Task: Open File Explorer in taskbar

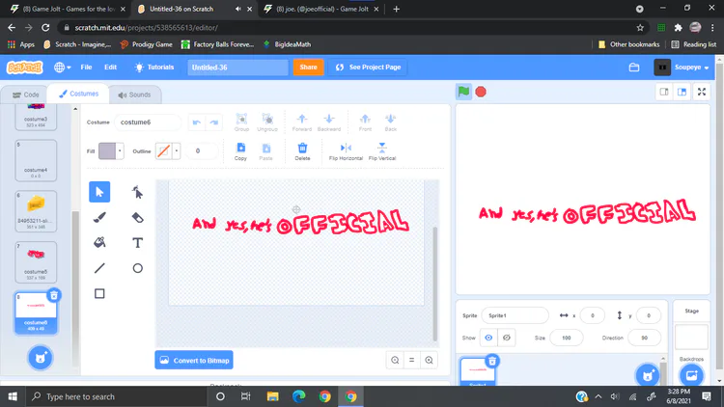Action: pos(273,396)
